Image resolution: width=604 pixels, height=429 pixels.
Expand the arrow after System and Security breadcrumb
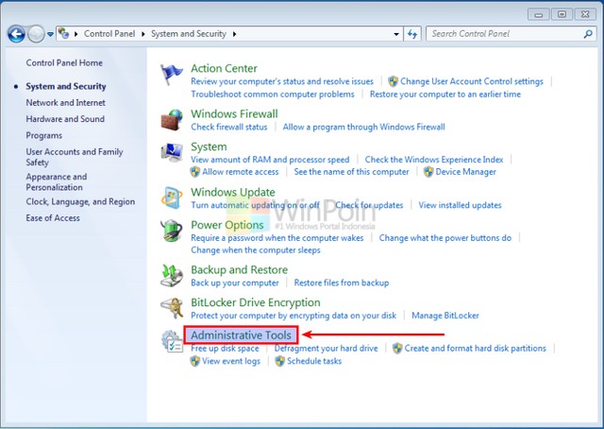pos(234,34)
